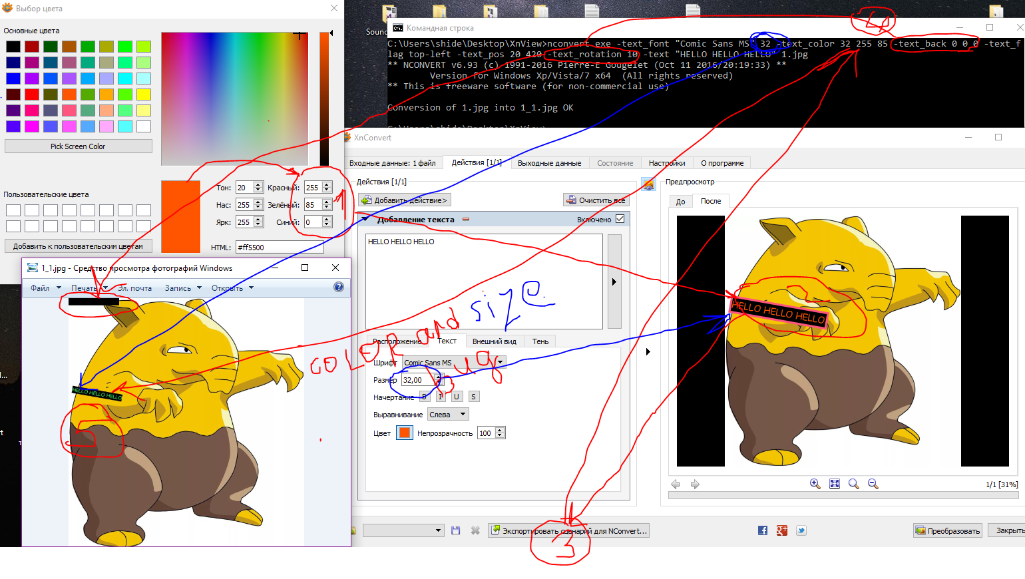Screen dimensions: 1025x579
Task: Collapse the Добавление текста action section
Action: [364, 219]
